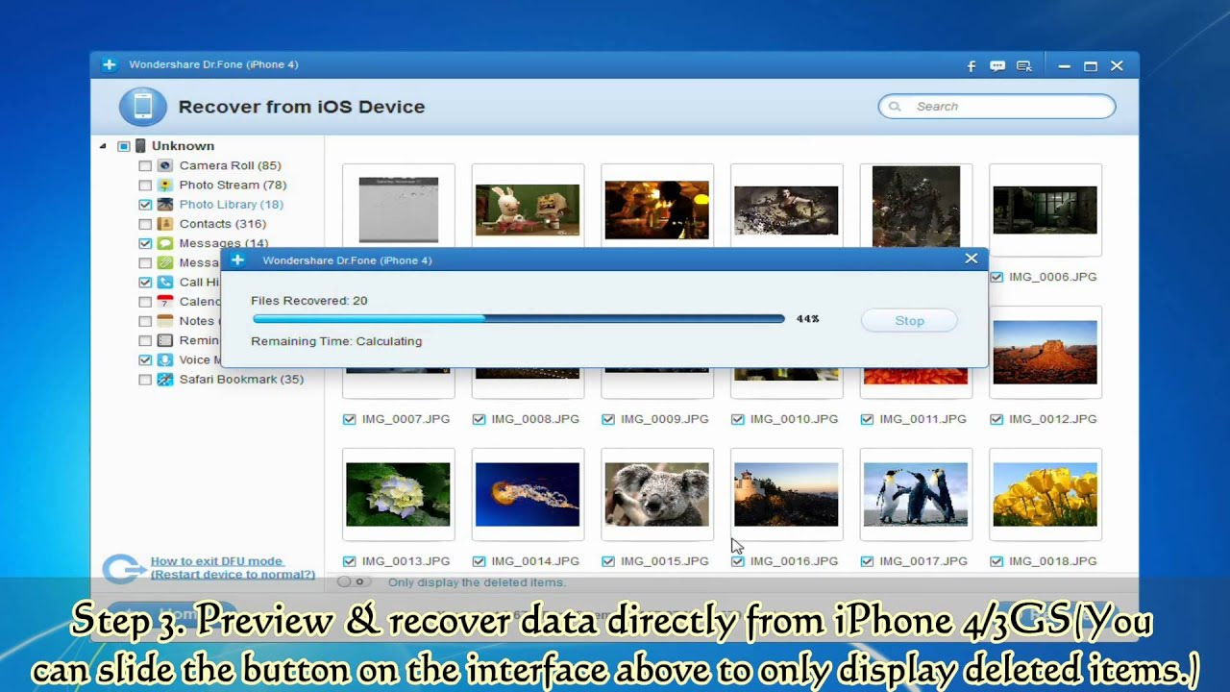Click the green Messages speech bubble icon
Viewport: 1230px width, 692px height.
click(x=165, y=243)
